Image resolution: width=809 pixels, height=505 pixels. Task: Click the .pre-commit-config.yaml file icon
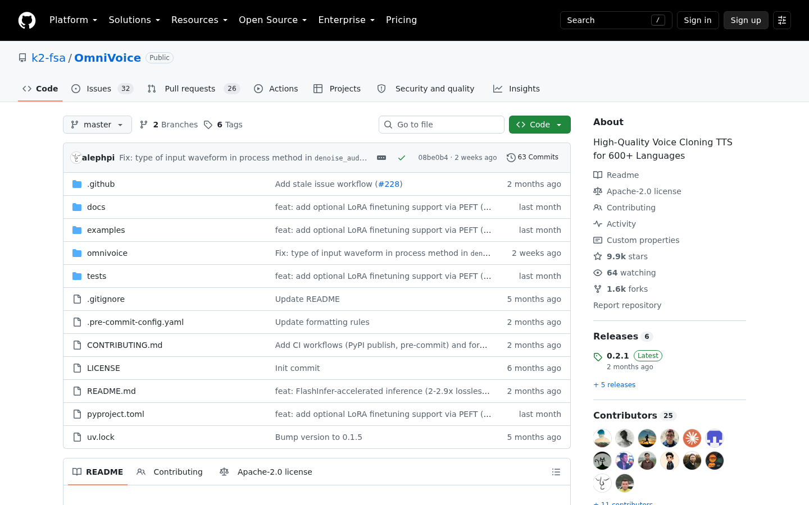click(x=77, y=322)
